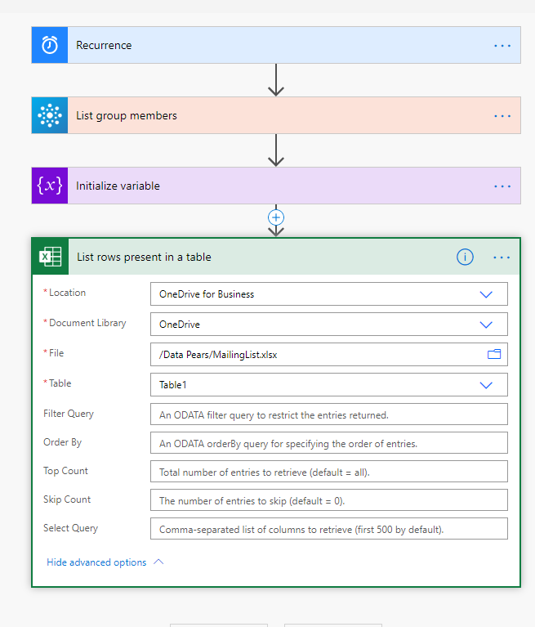The image size is (535, 627).
Task: Click the Skip Count label
Action: [x=67, y=499]
